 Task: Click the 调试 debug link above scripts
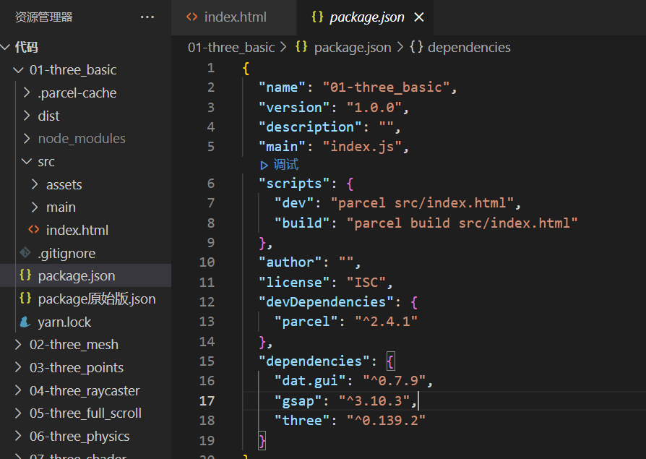(x=286, y=165)
